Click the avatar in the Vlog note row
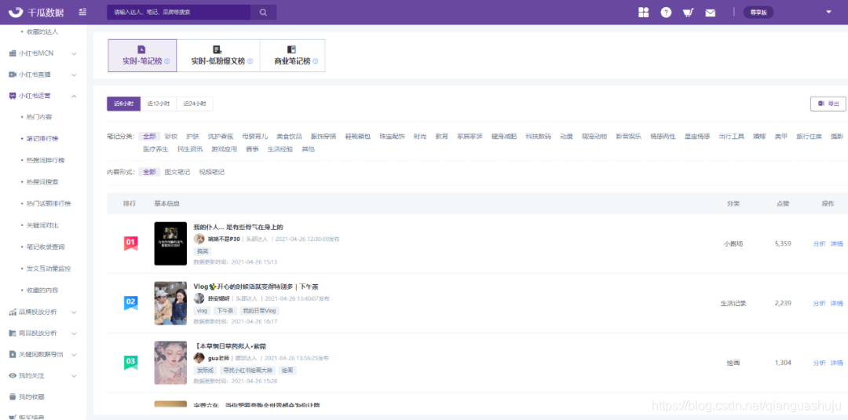Viewport: 848px width, 420px height. tap(199, 298)
